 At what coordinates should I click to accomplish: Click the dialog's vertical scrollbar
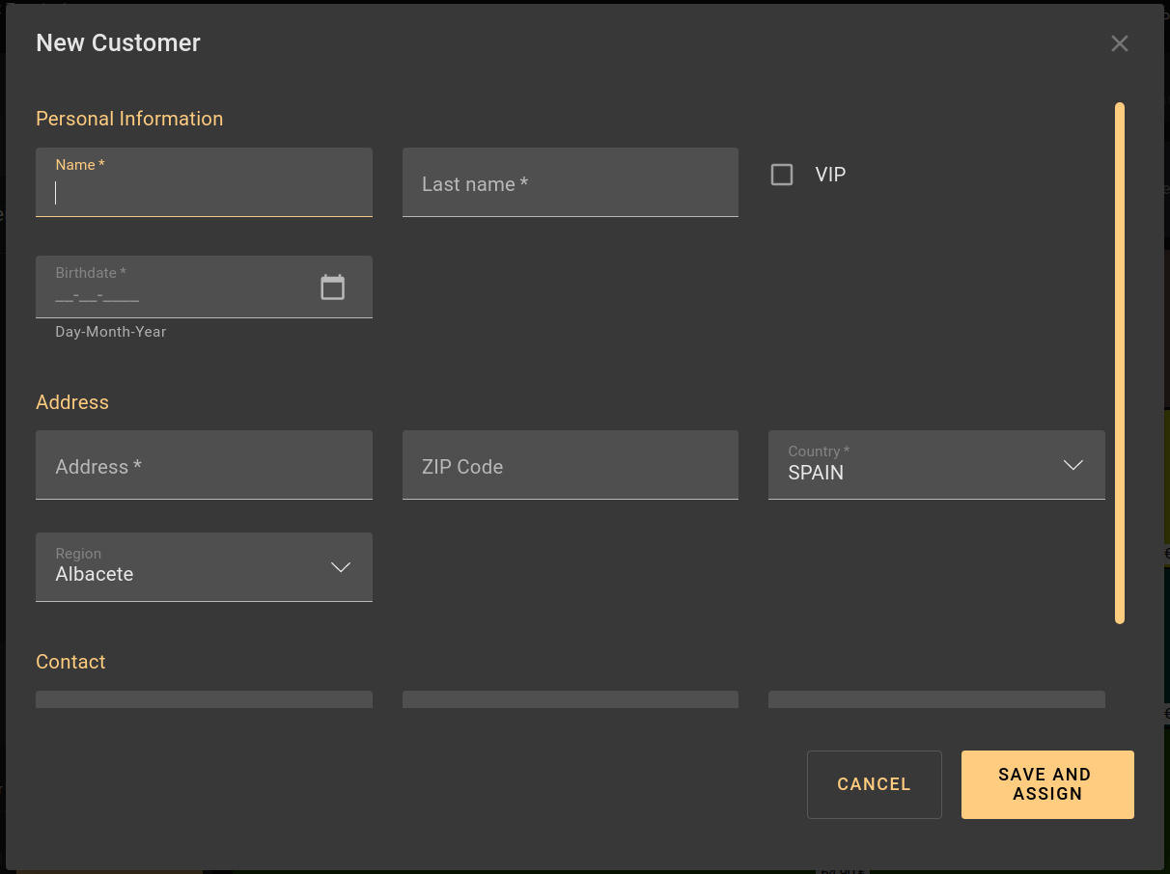[1120, 362]
